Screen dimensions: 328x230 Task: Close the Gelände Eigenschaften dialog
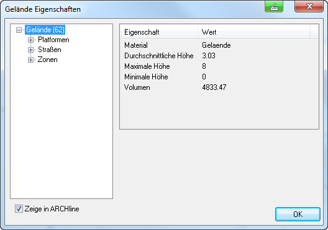pyautogui.click(x=309, y=6)
